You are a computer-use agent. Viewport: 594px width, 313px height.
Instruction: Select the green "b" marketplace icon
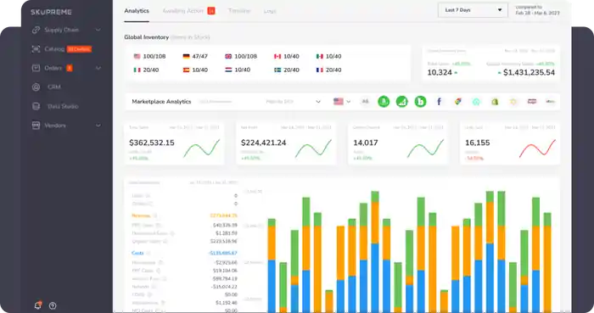coord(420,102)
